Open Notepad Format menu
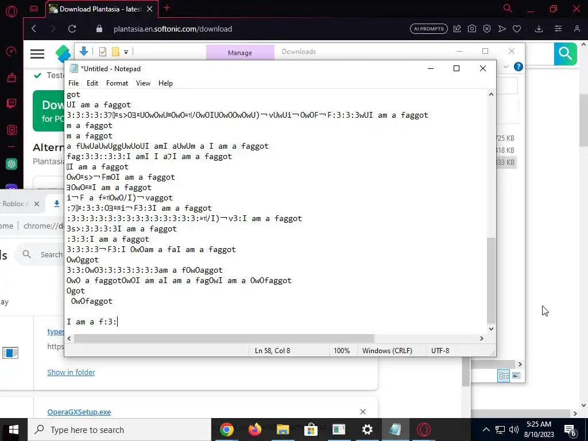Image resolution: width=588 pixels, height=441 pixels. click(x=117, y=83)
